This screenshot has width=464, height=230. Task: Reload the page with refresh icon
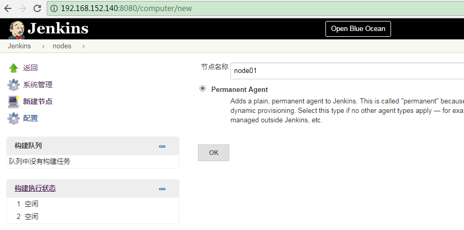pyautogui.click(x=37, y=8)
